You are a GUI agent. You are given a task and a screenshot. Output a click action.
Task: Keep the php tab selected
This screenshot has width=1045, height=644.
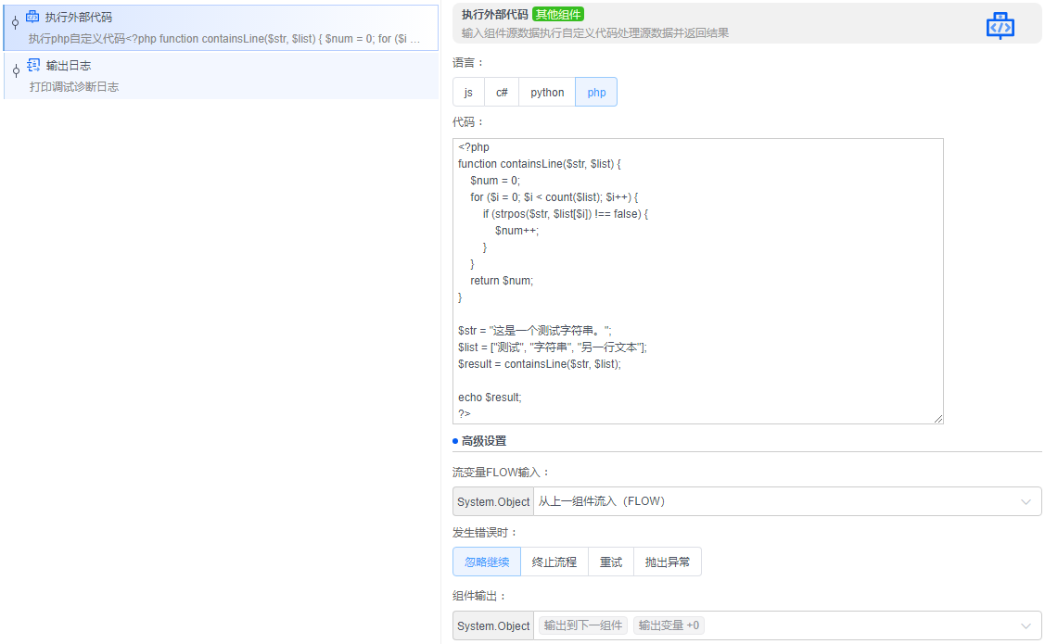pos(596,92)
